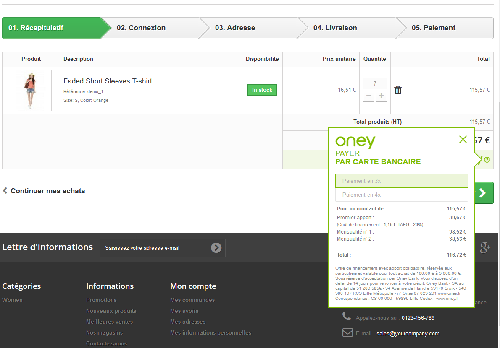Screen dimensions: 500x348
Task: Click the T-shirt product thumbnail image
Action: point(31,91)
